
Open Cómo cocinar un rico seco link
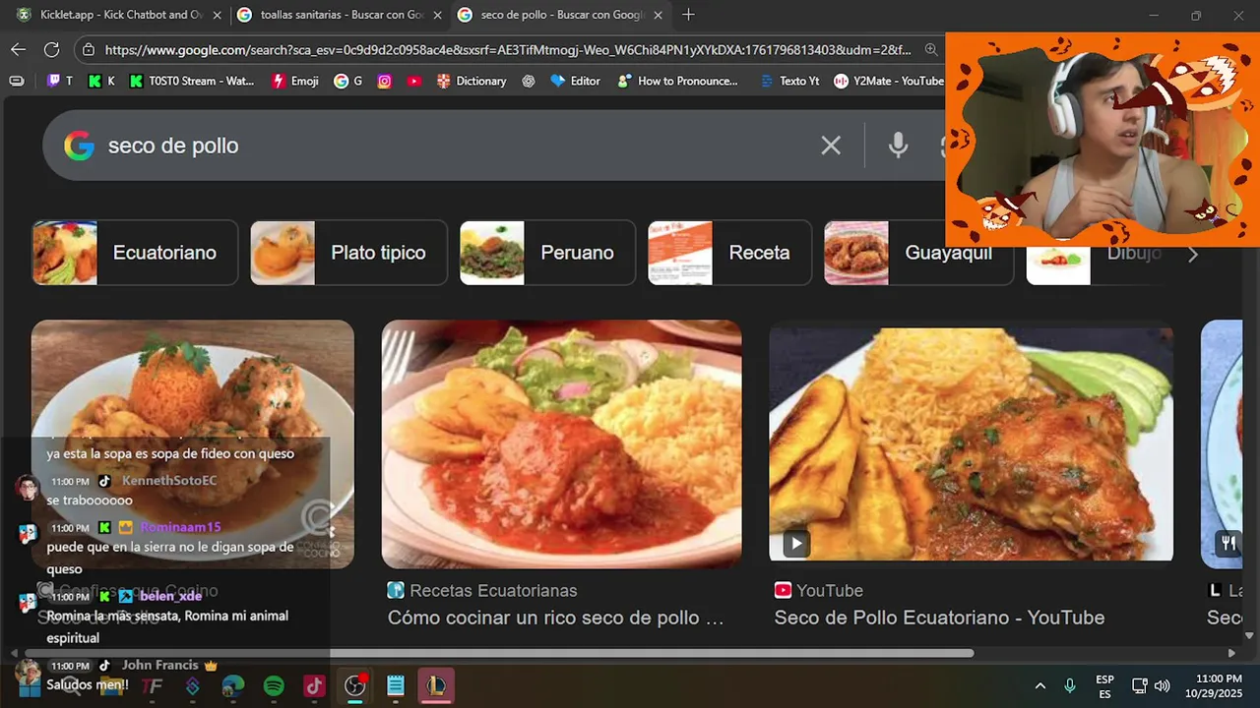pyautogui.click(x=556, y=618)
